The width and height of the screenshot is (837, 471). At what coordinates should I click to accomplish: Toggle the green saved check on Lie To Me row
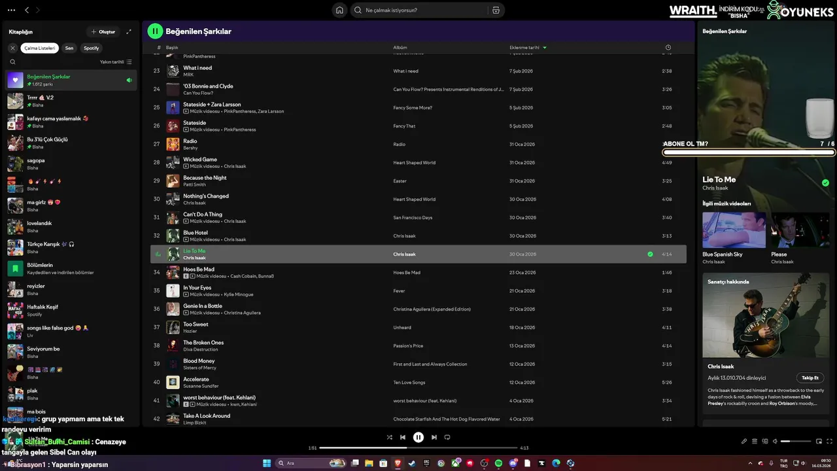(x=650, y=254)
